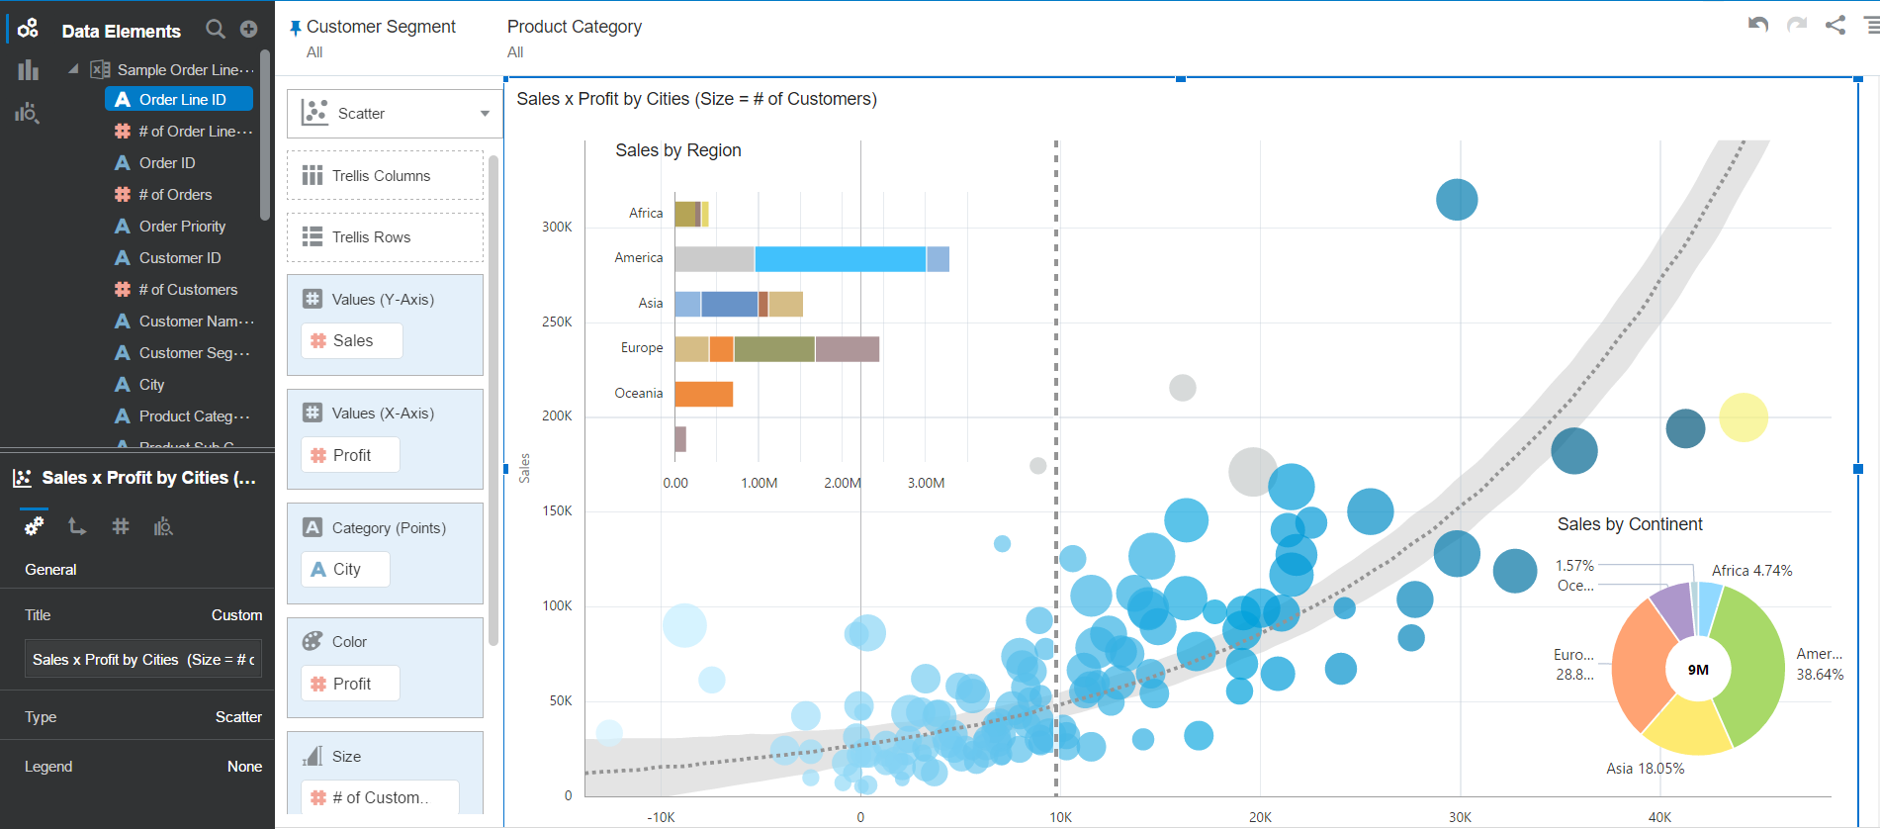This screenshot has width=1880, height=829.
Task: Change Legend setting from None
Action: [244, 767]
